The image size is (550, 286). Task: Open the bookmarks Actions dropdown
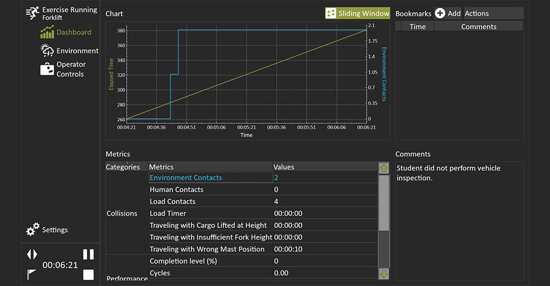(493, 13)
